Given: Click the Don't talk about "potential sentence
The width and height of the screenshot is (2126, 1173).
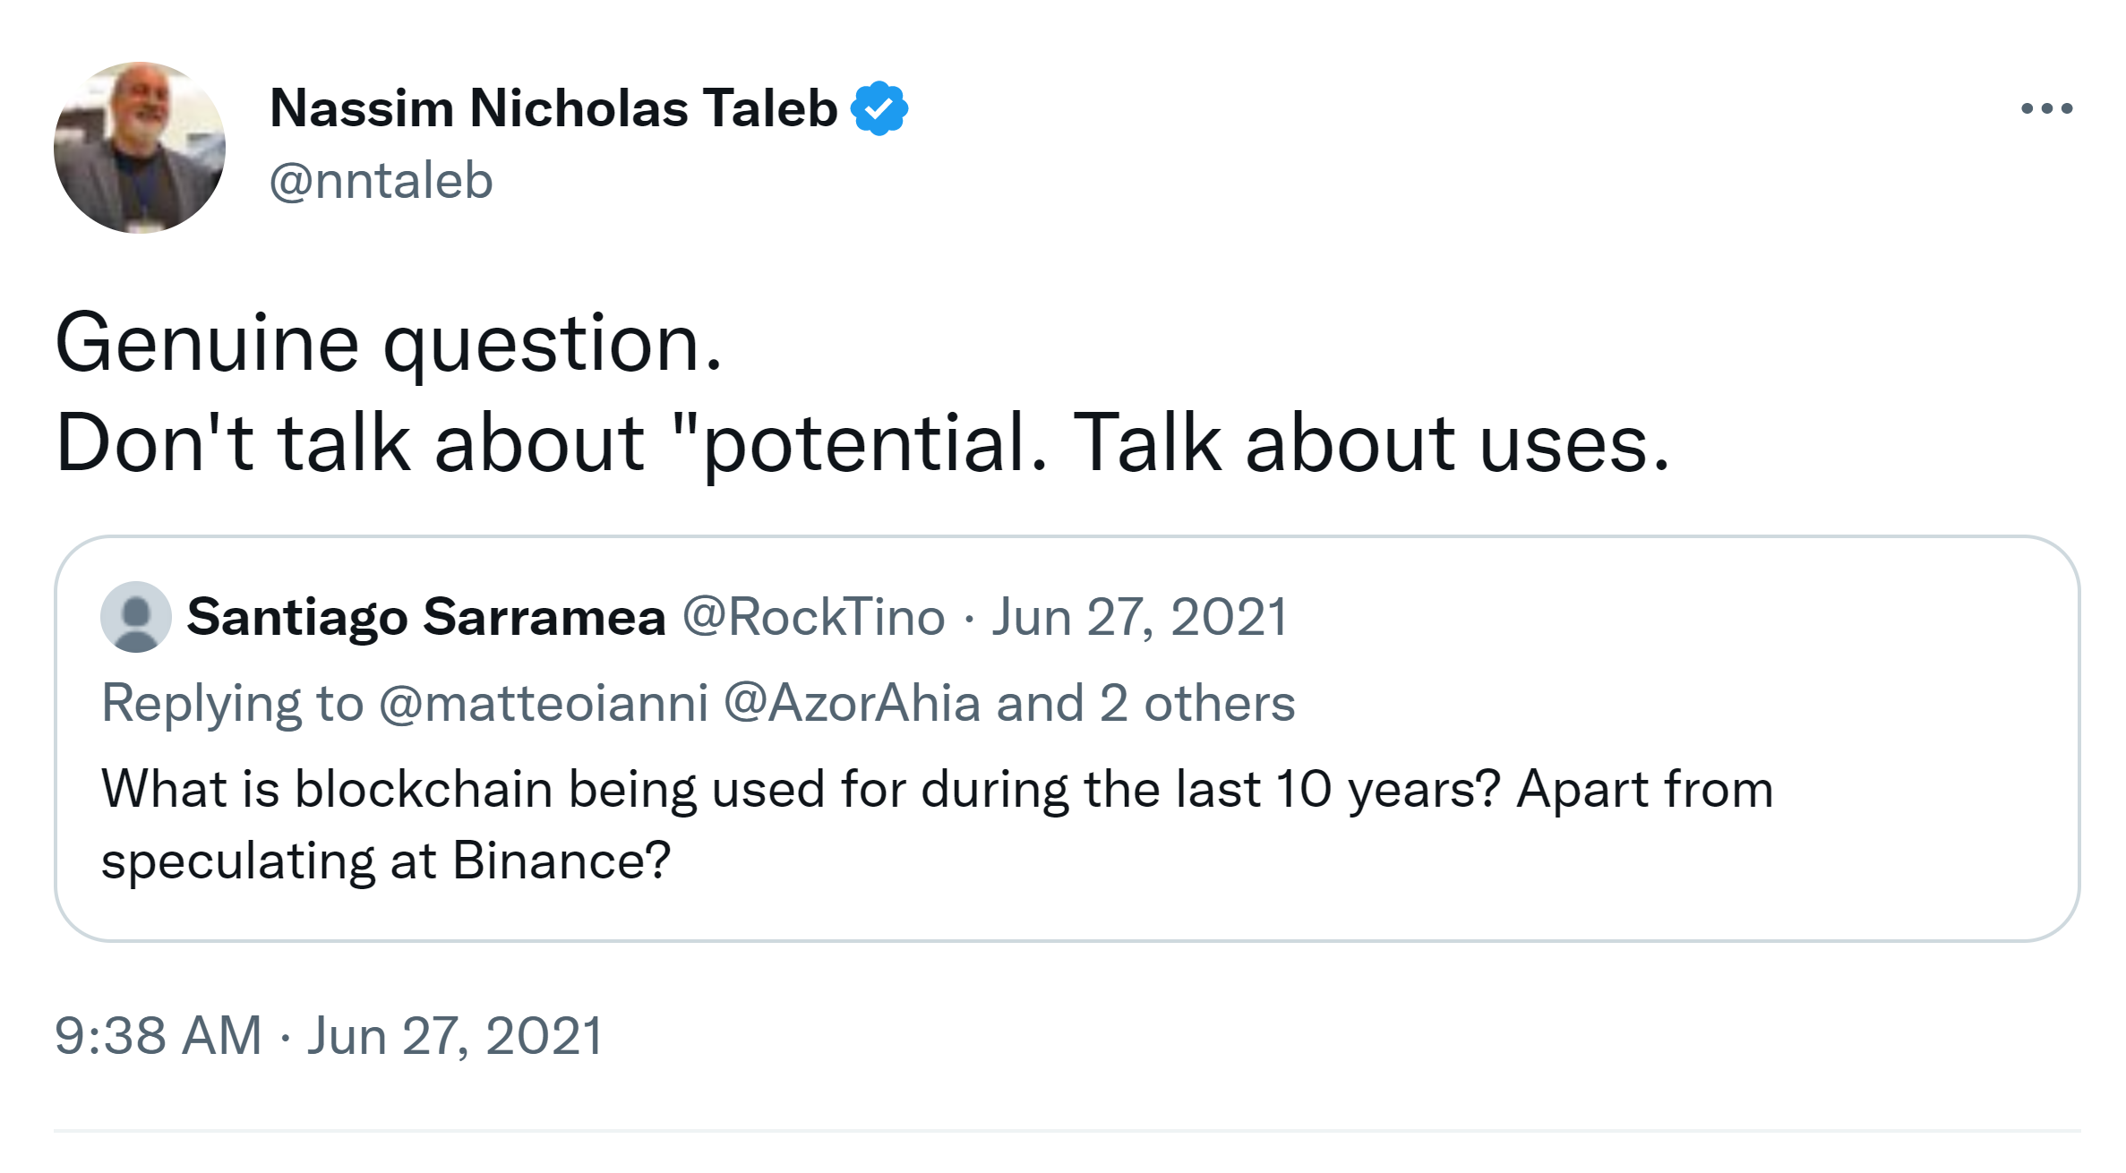Looking at the screenshot, I should 550,443.
